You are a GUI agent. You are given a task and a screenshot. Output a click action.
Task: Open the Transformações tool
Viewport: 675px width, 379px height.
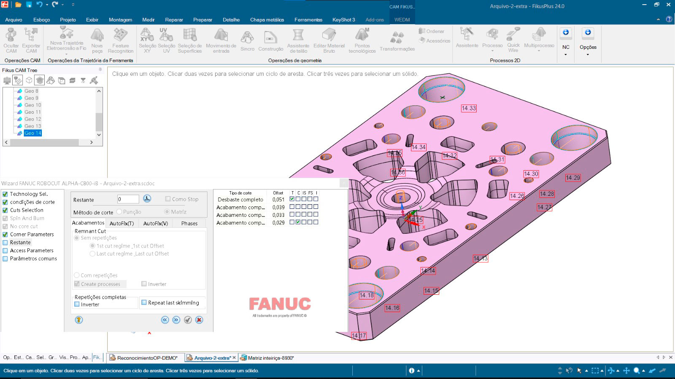click(397, 40)
